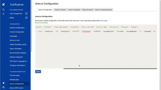Open Languages settings

13,36
